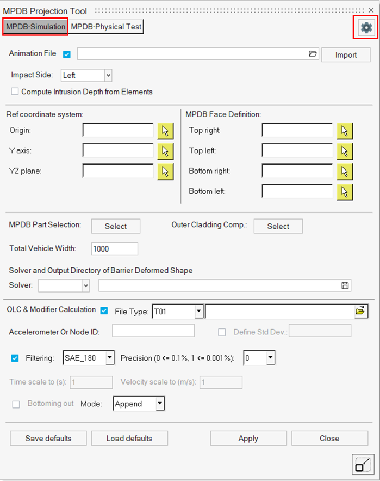Screen dimensions: 380x481
Task: Disable the Filtering checkbox
Action: click(x=15, y=358)
